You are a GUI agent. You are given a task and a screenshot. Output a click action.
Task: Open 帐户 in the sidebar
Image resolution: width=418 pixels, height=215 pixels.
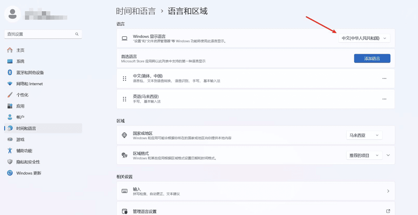coord(43,117)
